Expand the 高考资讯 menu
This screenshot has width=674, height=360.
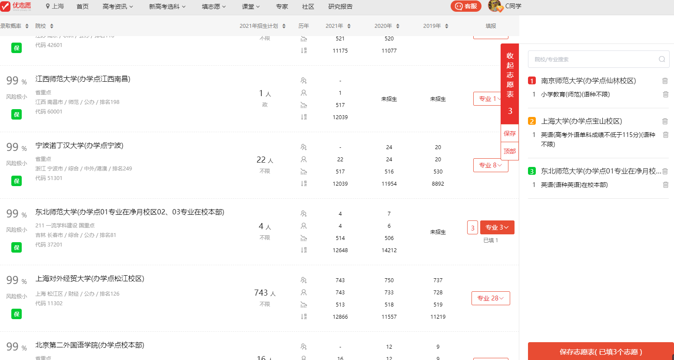(118, 7)
